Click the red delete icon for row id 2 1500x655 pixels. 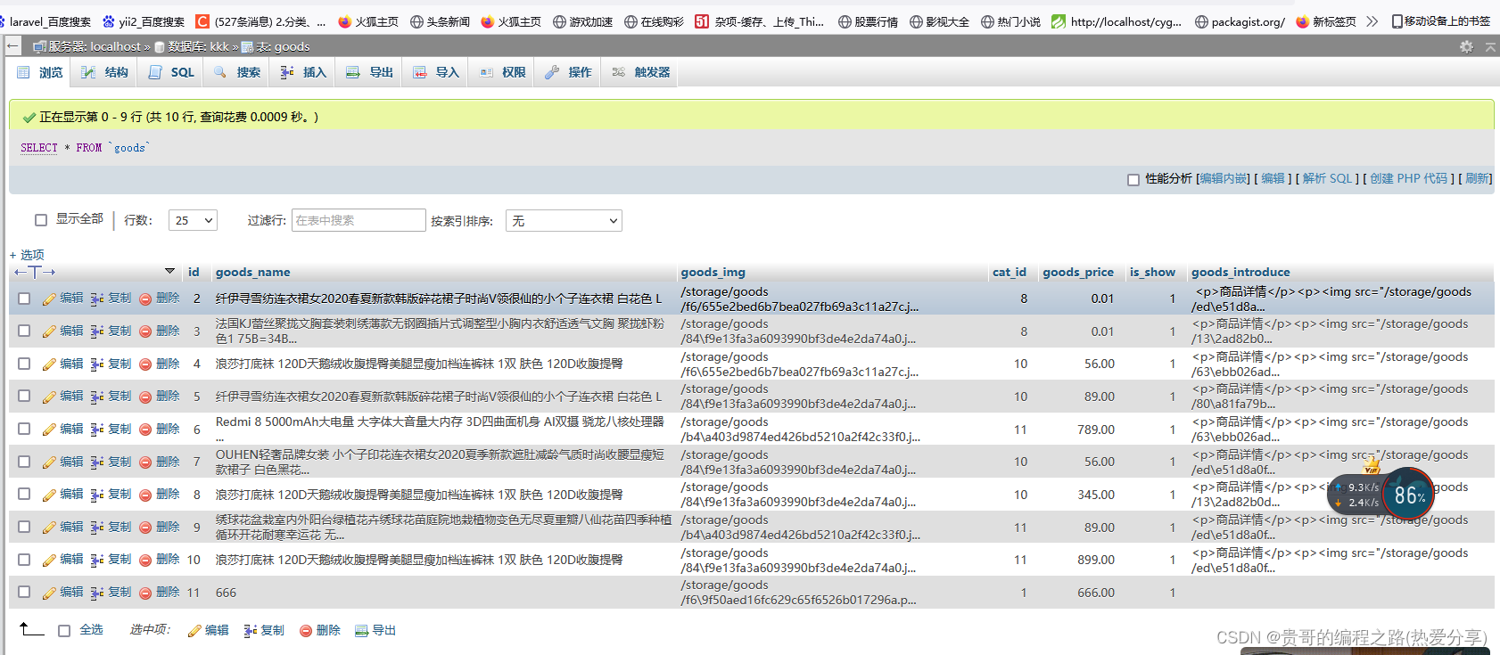pos(145,299)
